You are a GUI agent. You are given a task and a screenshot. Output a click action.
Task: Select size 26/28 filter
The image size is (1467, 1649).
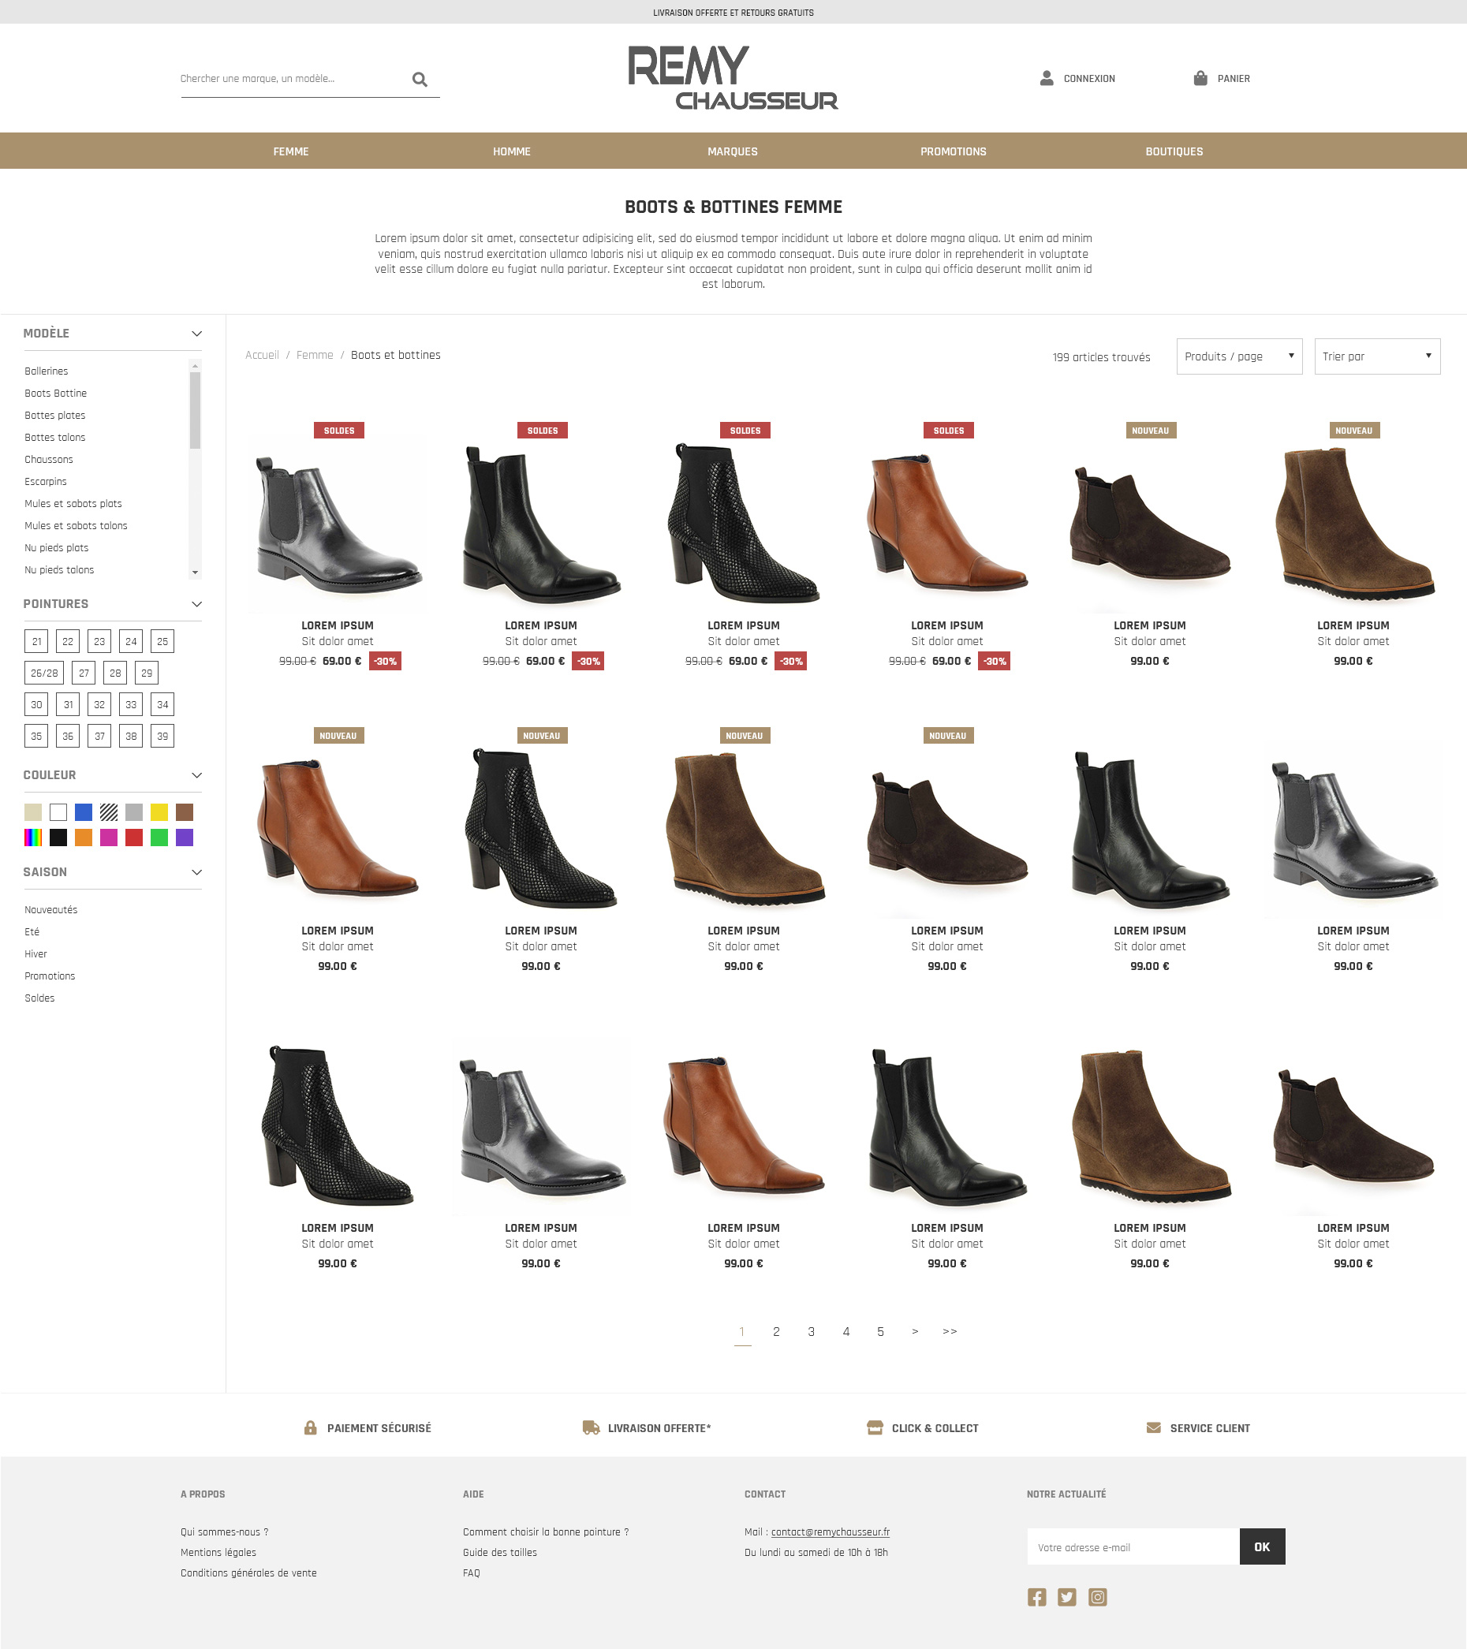click(x=44, y=672)
